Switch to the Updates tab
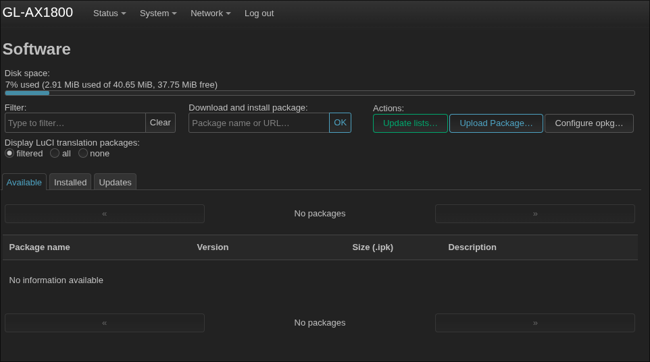The height and width of the screenshot is (362, 650). [115, 182]
